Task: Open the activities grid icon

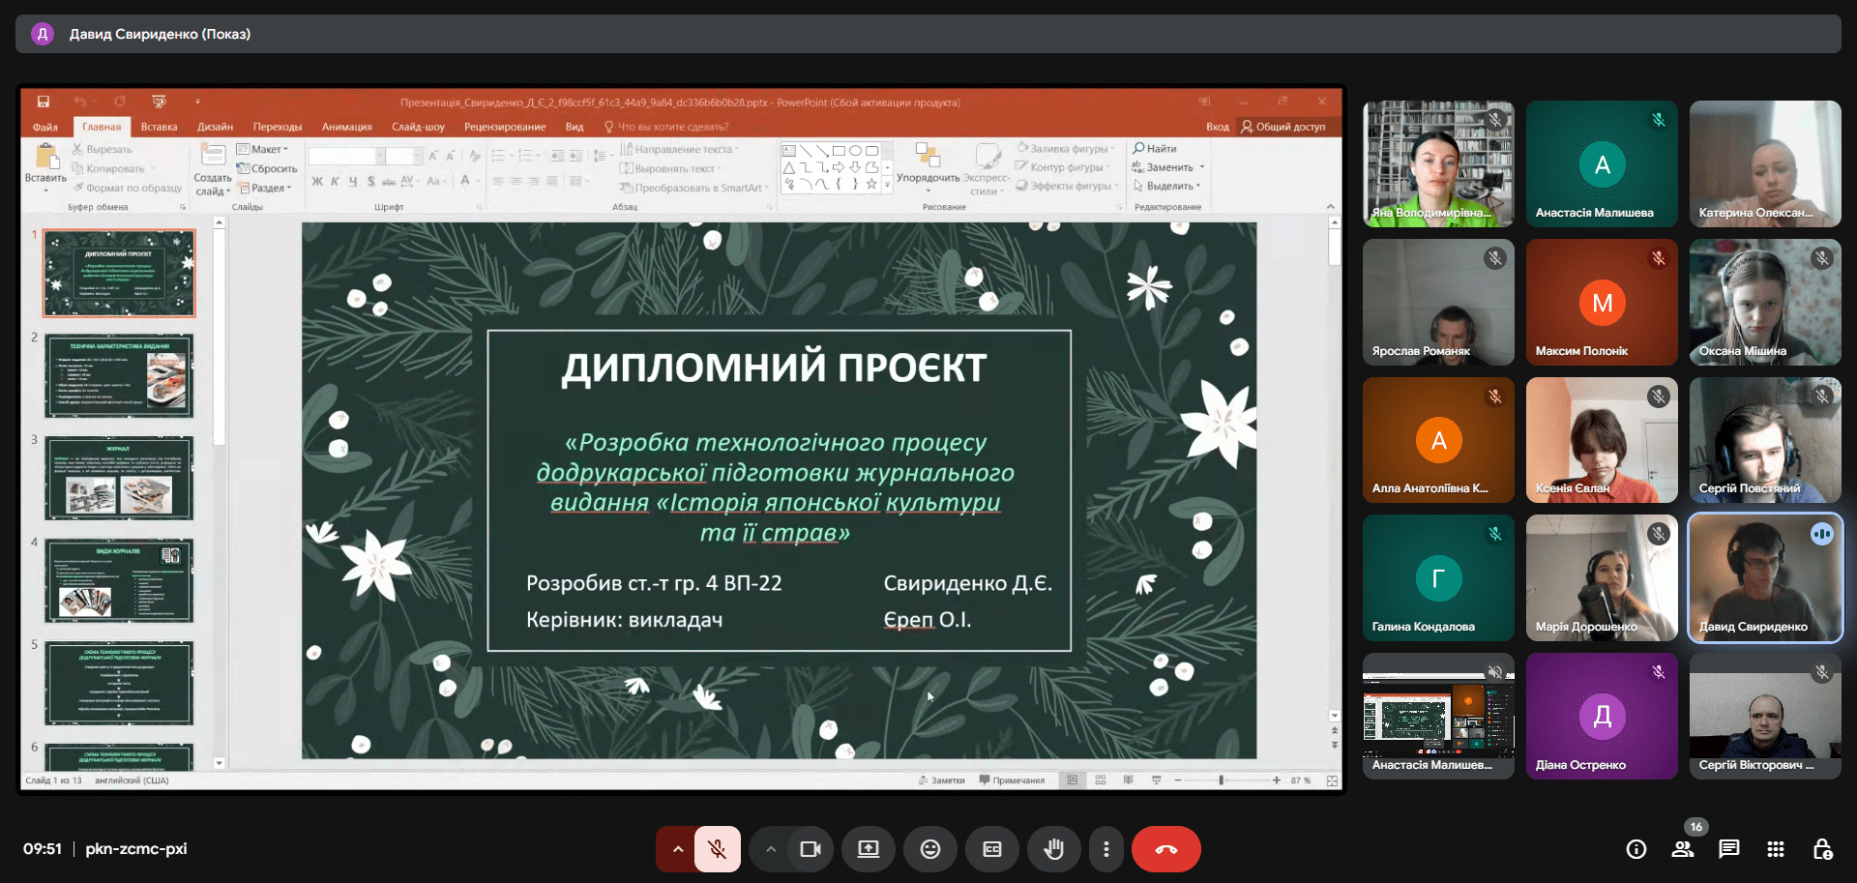Action: [1775, 849]
